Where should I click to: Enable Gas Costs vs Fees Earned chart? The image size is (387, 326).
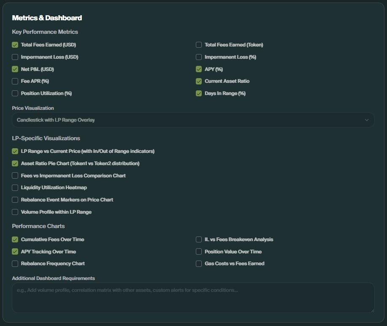(199, 264)
